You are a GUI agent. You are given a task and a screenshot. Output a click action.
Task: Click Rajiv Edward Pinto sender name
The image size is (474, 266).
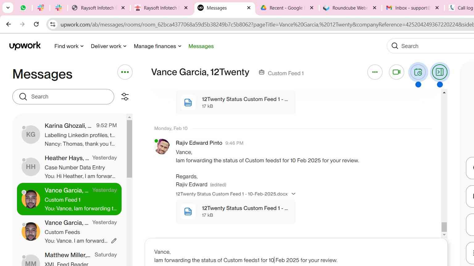tap(199, 143)
